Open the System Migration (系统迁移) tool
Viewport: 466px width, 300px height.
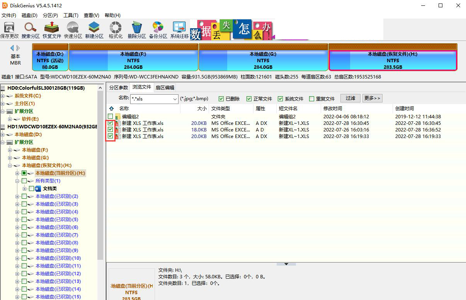click(x=179, y=30)
